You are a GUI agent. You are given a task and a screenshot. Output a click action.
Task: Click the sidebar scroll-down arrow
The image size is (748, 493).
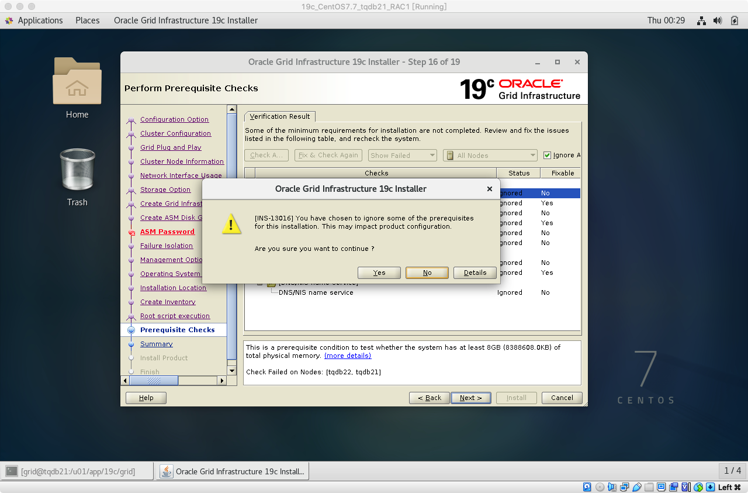[x=232, y=371]
